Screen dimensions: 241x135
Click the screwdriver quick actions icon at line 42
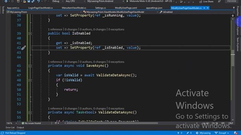point(23,48)
